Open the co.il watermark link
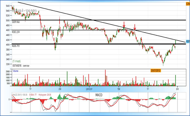Screen dimensions: 190x116 click(21, 10)
